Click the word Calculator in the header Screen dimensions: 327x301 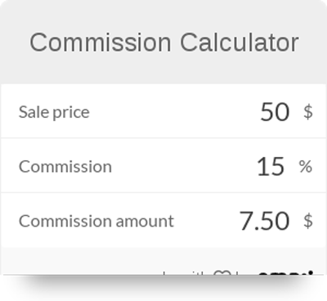tap(240, 43)
